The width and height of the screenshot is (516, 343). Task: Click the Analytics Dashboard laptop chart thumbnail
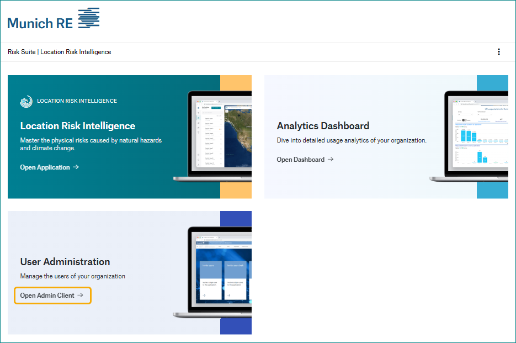pos(469,136)
